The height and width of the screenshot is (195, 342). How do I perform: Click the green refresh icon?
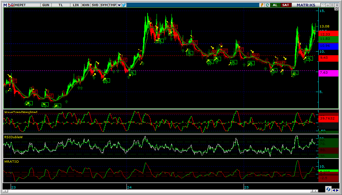pos(267,5)
